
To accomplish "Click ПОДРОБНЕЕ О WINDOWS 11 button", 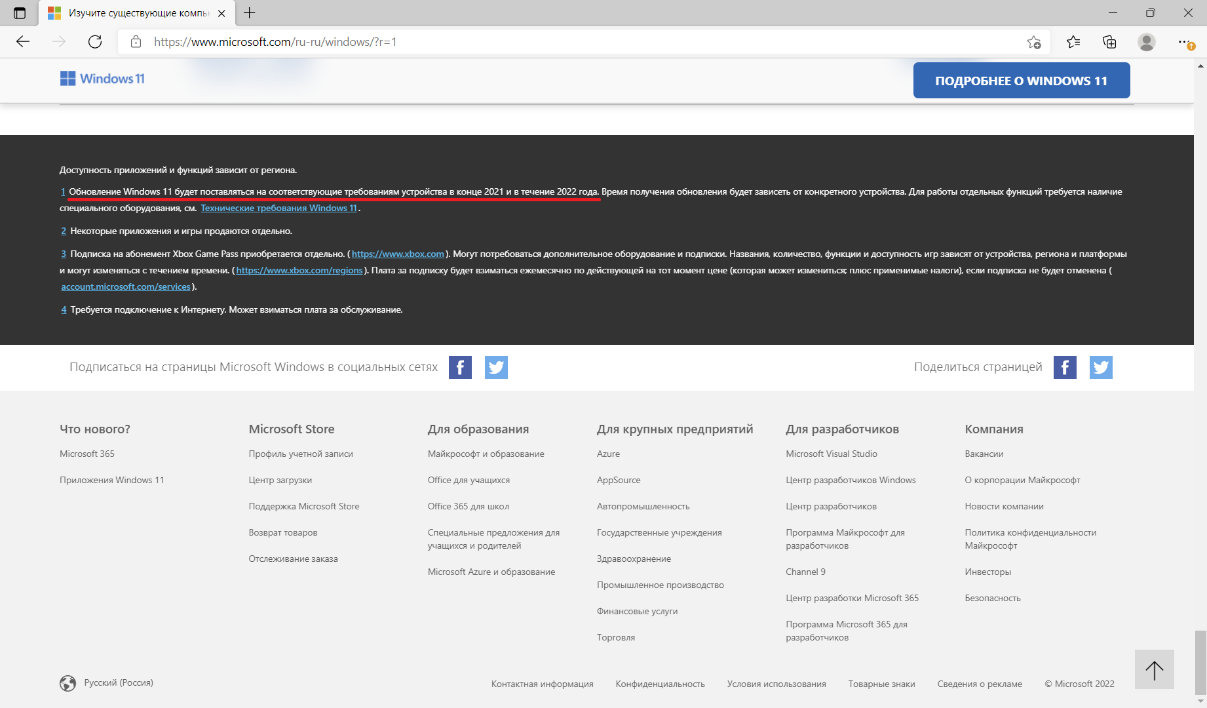I will [x=1022, y=81].
